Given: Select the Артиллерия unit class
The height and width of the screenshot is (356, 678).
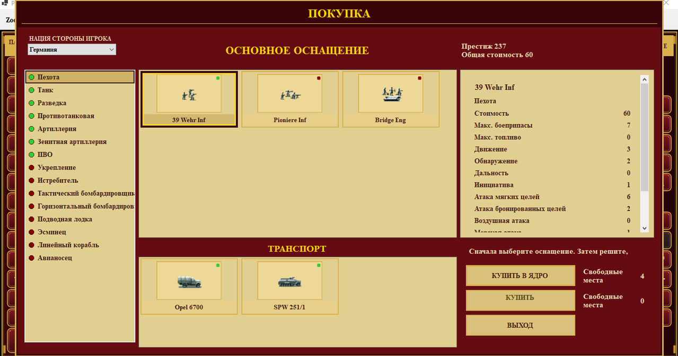Looking at the screenshot, I should [x=80, y=129].
